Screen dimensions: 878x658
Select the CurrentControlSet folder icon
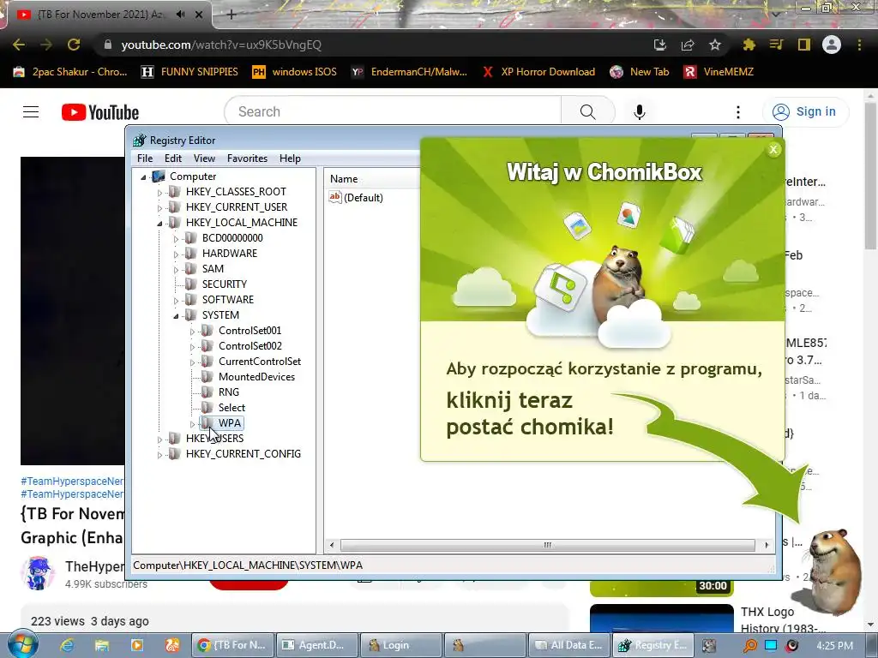[x=207, y=362]
